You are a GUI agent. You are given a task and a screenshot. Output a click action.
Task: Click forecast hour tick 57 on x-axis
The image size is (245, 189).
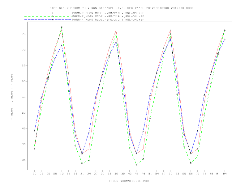[x=164, y=174]
